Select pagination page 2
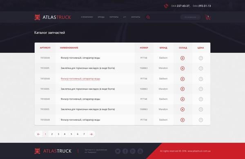 pyautogui.click(x=52, y=134)
